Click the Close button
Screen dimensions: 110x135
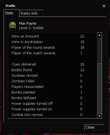pyautogui.click(x=94, y=127)
